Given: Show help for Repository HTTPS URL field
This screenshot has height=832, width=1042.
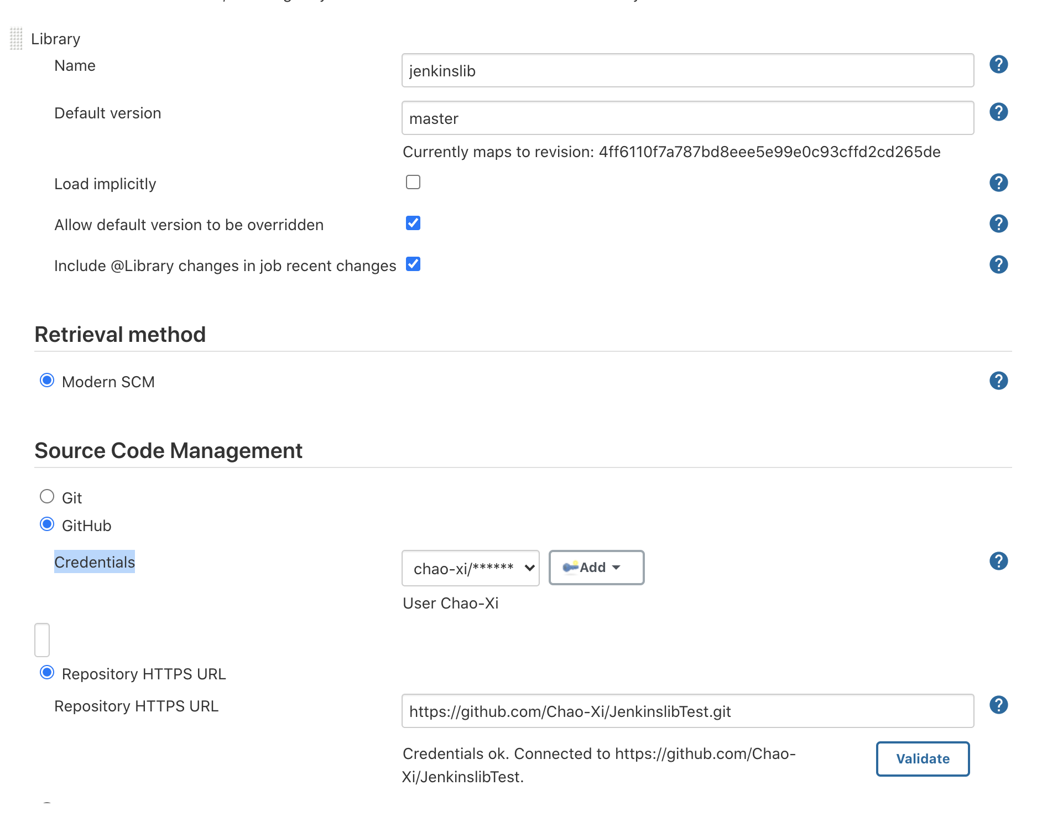Looking at the screenshot, I should [x=998, y=705].
